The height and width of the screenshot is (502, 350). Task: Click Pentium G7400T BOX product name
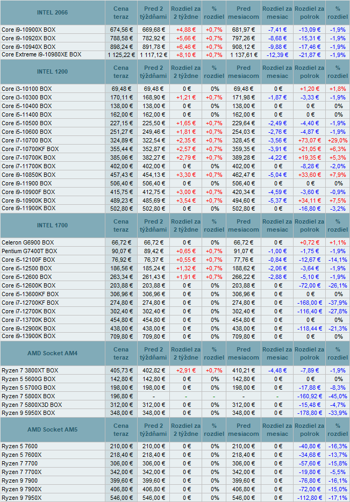[x=29, y=252]
